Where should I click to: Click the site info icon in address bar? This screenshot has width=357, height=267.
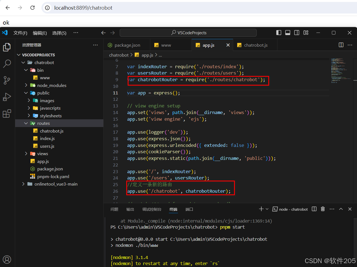pos(48,8)
